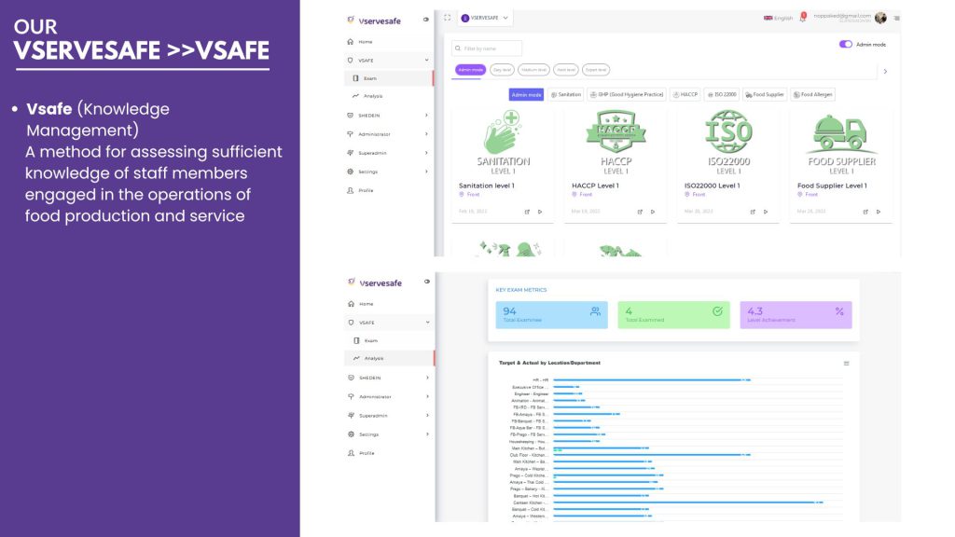Filter exams by Food Supplier category button
This screenshot has width=955, height=537.
tap(765, 94)
